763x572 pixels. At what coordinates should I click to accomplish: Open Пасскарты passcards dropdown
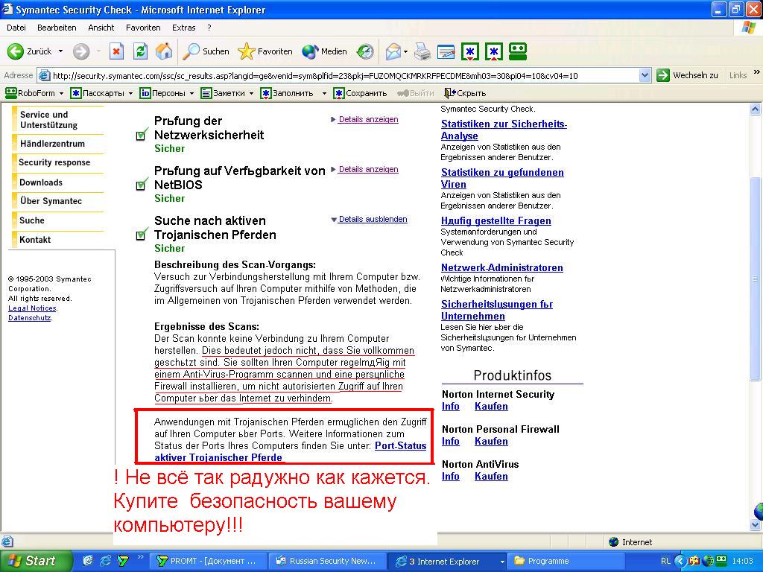(101, 93)
